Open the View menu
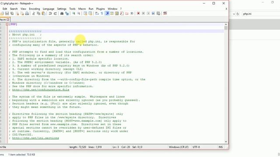The image size is (280, 157). tap(23, 9)
